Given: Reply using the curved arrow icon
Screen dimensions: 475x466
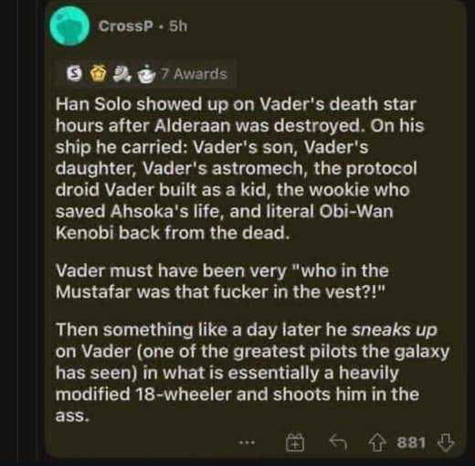Looking at the screenshot, I should point(338,442).
